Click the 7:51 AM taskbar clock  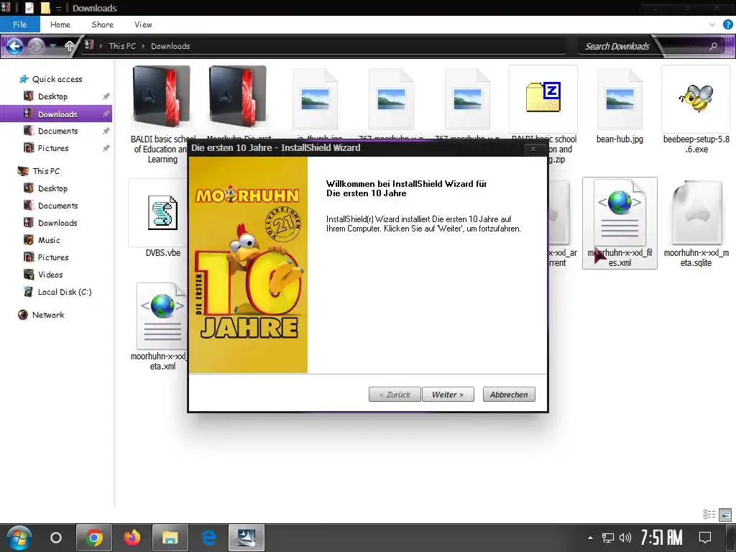661,538
